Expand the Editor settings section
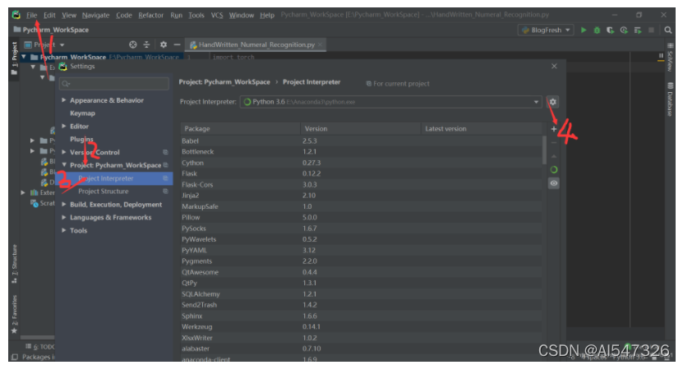Image resolution: width=683 pixels, height=365 pixels. click(x=64, y=127)
